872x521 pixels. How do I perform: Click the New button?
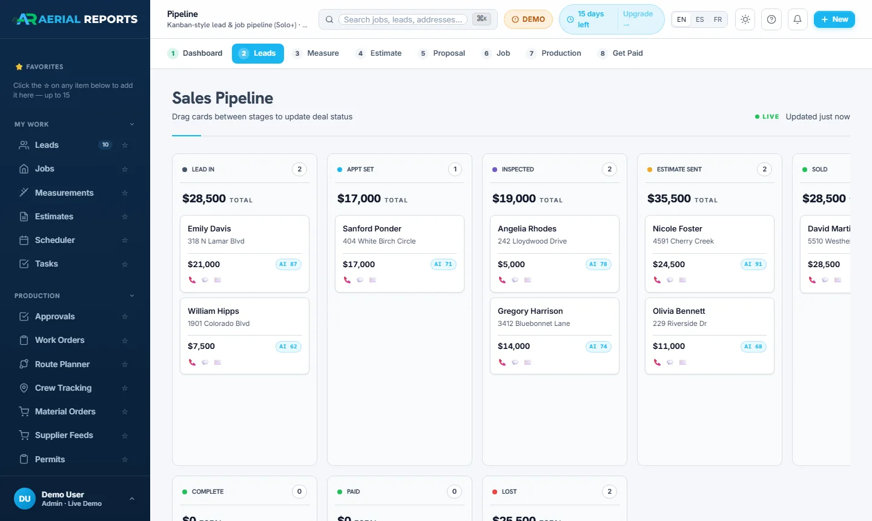[834, 19]
